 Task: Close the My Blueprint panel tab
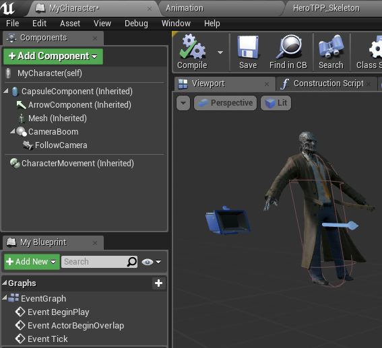95,243
